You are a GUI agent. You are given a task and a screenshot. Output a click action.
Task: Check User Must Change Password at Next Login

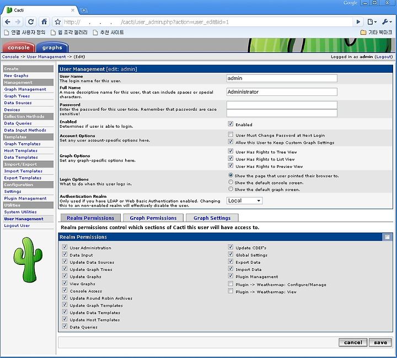coord(230,134)
